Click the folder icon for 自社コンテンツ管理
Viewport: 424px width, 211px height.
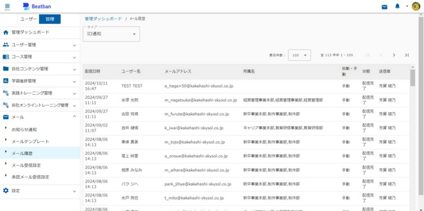point(6,69)
